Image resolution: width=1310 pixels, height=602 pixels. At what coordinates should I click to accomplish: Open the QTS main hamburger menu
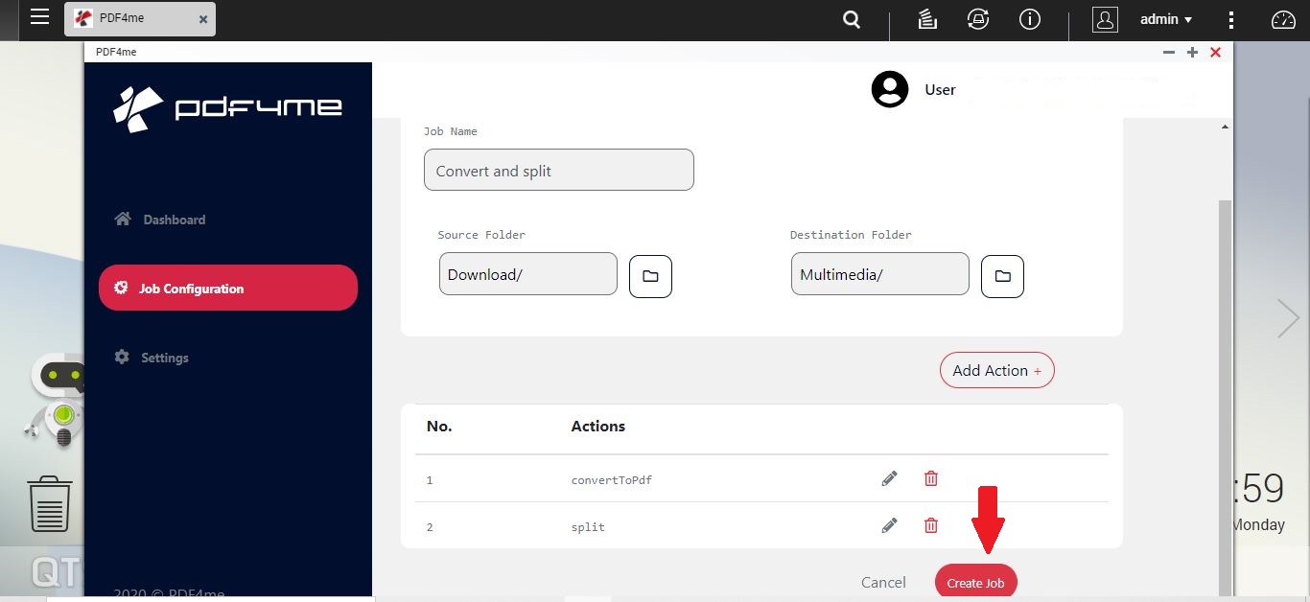pyautogui.click(x=39, y=17)
